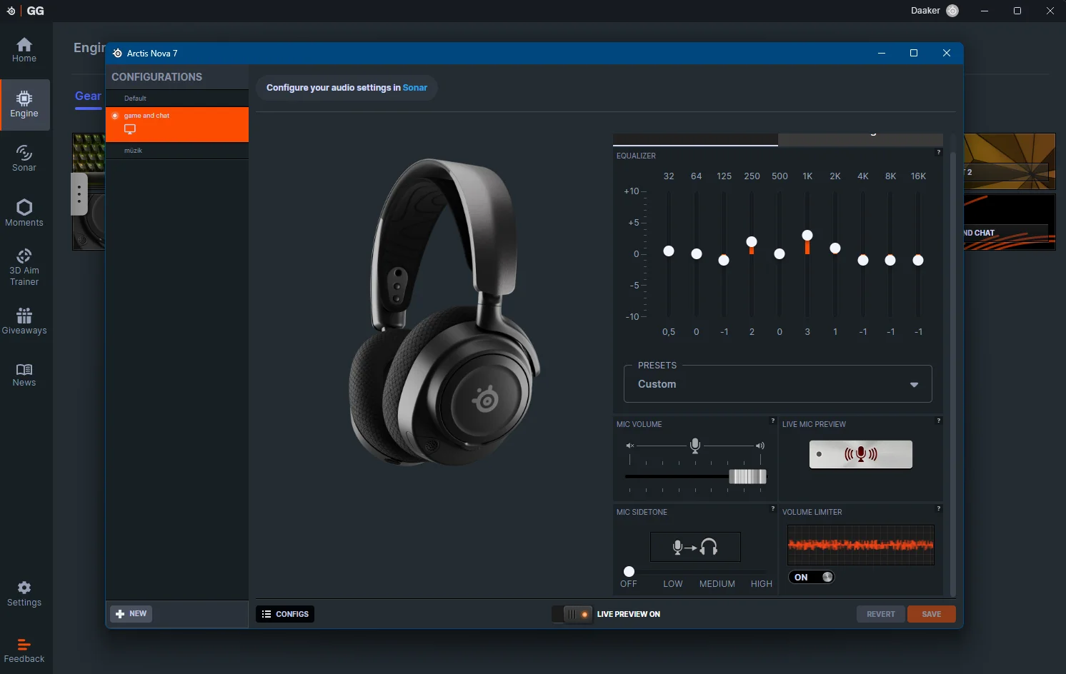The image size is (1066, 674).
Task: Click the loud speaker icon on mic volume
Action: click(760, 446)
